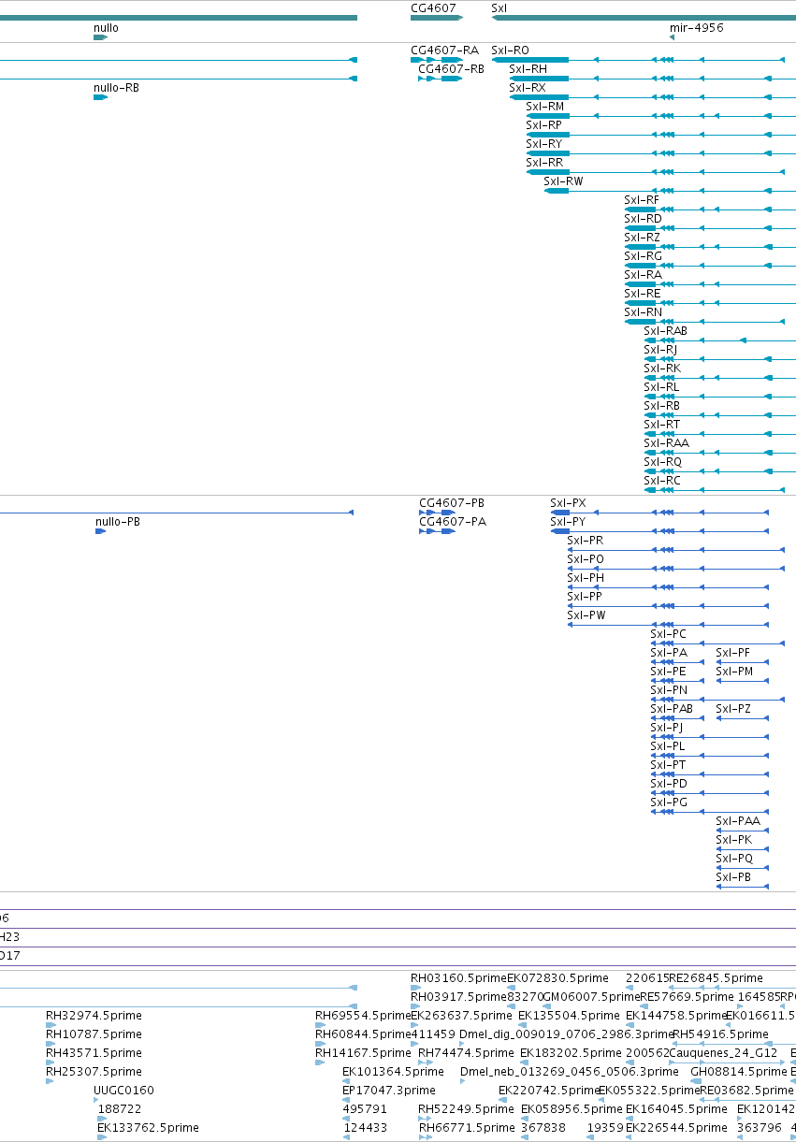
Task: Select transcript label Sxl-RAB
Action: (665, 331)
